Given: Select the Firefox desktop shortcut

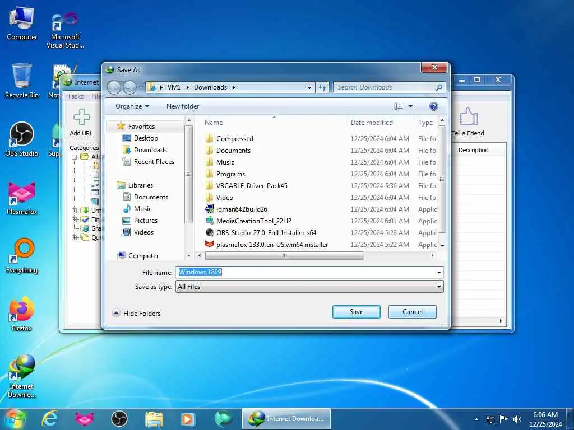Looking at the screenshot, I should [22, 314].
